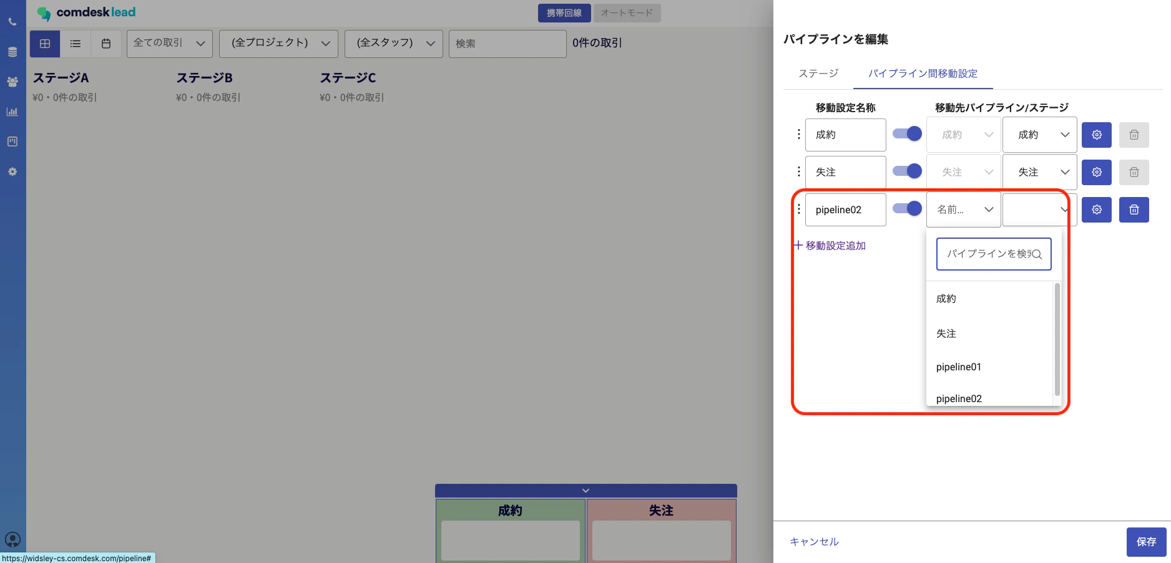Click the pipeline search field in dropdown
Image resolution: width=1171 pixels, height=563 pixels.
pyautogui.click(x=994, y=254)
